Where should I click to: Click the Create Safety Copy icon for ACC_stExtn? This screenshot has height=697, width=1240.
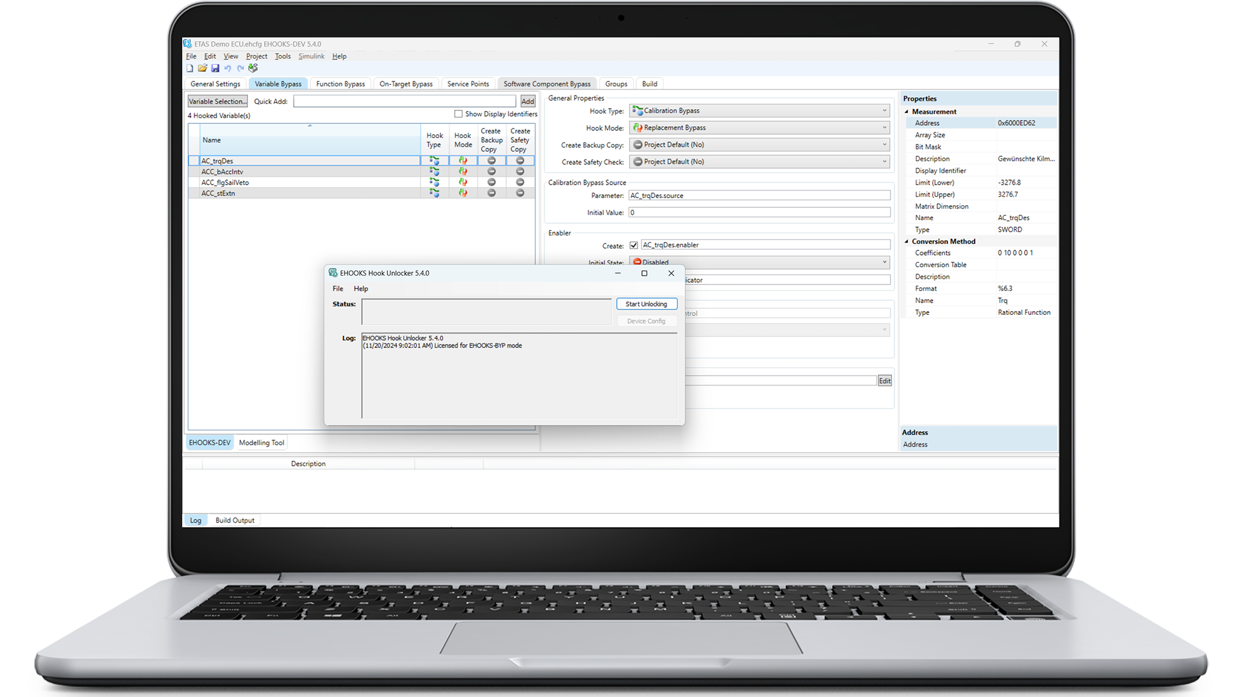[x=520, y=193]
